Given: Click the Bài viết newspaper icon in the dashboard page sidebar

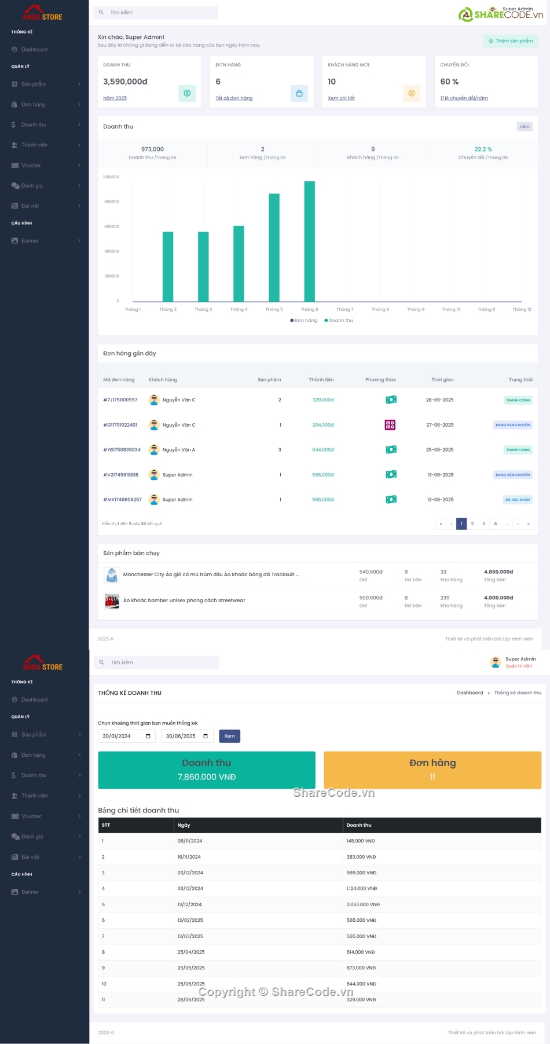Looking at the screenshot, I should tap(15, 206).
